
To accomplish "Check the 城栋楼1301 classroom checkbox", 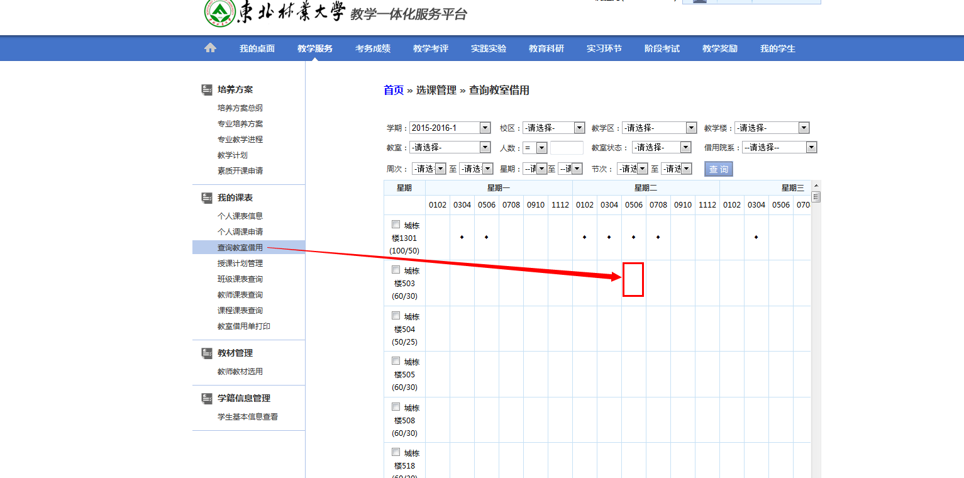I will click(x=396, y=225).
